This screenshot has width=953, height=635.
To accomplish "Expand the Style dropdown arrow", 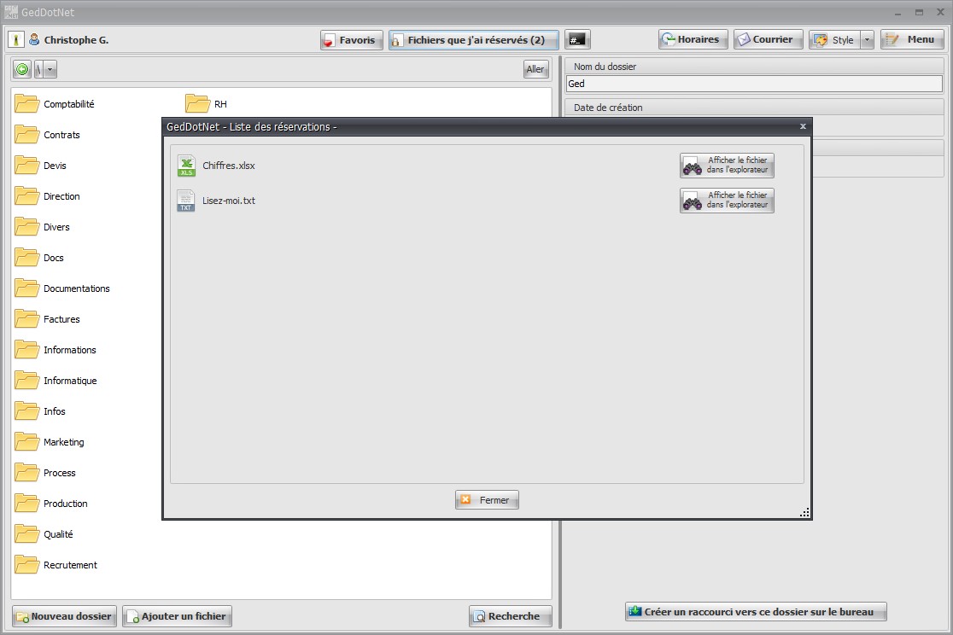I will tap(868, 40).
